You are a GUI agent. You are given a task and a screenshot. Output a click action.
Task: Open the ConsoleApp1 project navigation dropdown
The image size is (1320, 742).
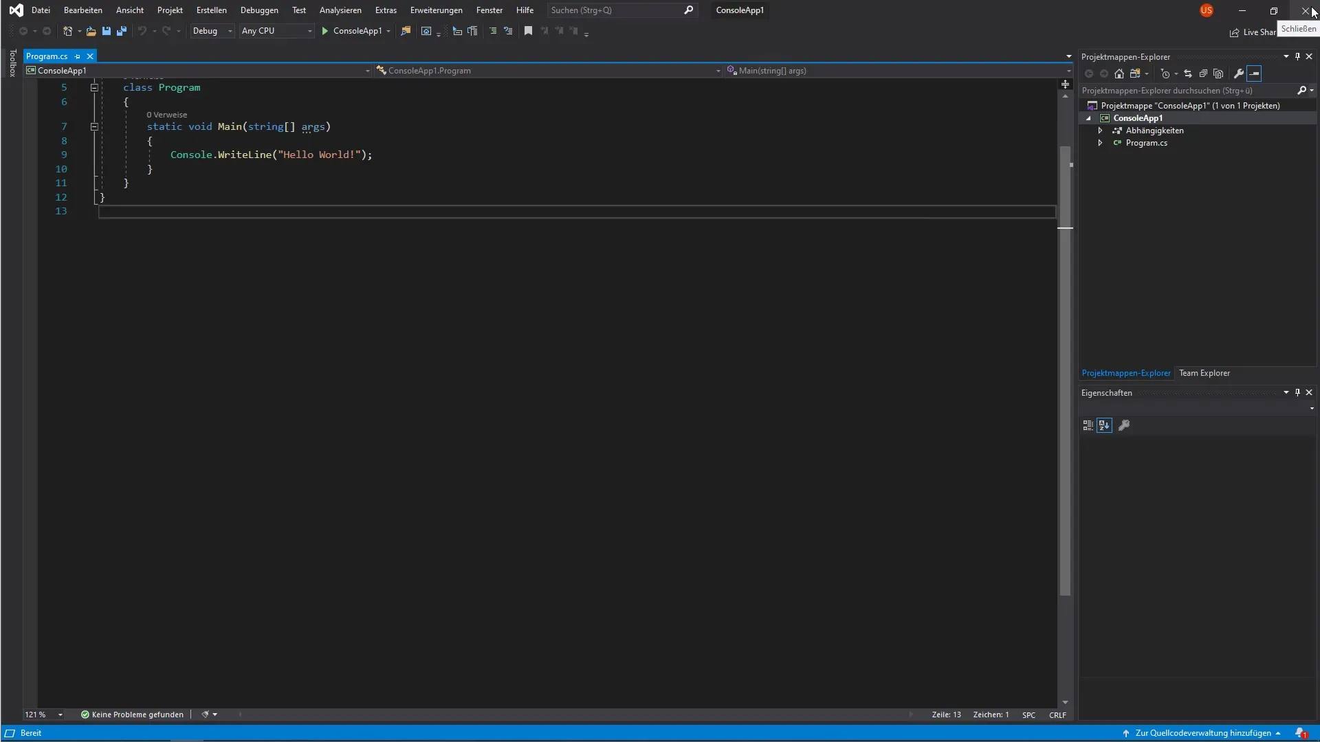[x=198, y=71]
